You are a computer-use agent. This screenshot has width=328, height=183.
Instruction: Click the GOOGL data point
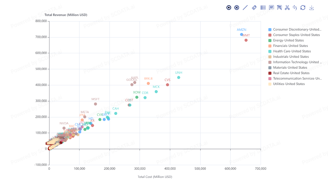132,85
